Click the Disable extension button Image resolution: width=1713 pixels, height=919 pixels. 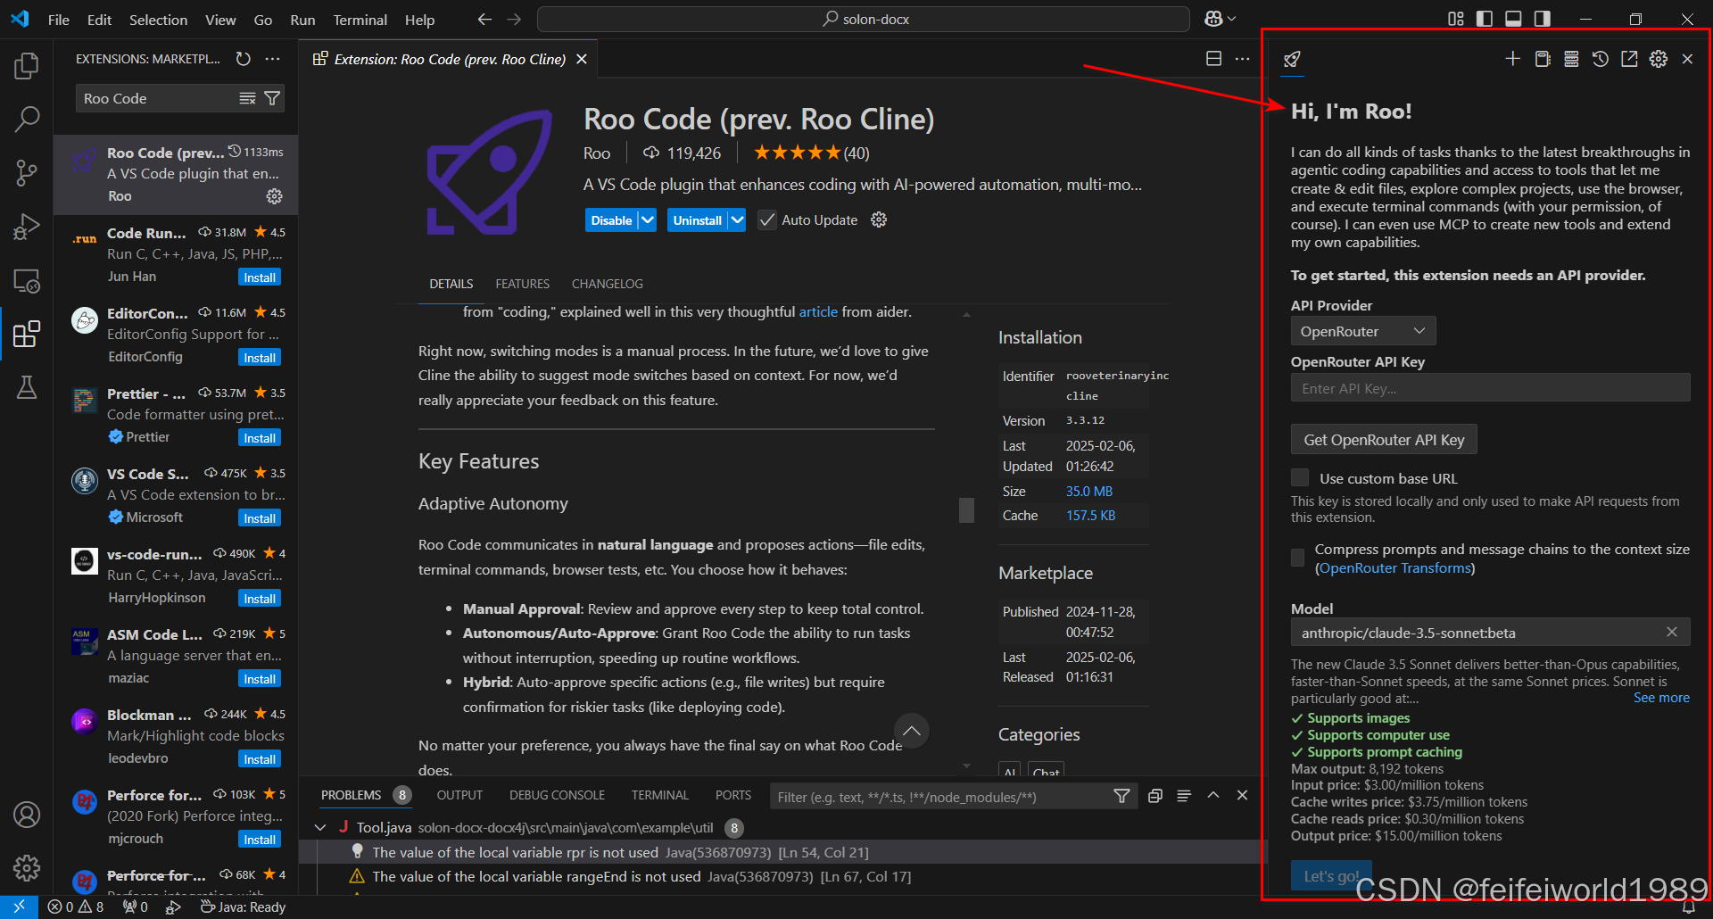[x=611, y=219]
